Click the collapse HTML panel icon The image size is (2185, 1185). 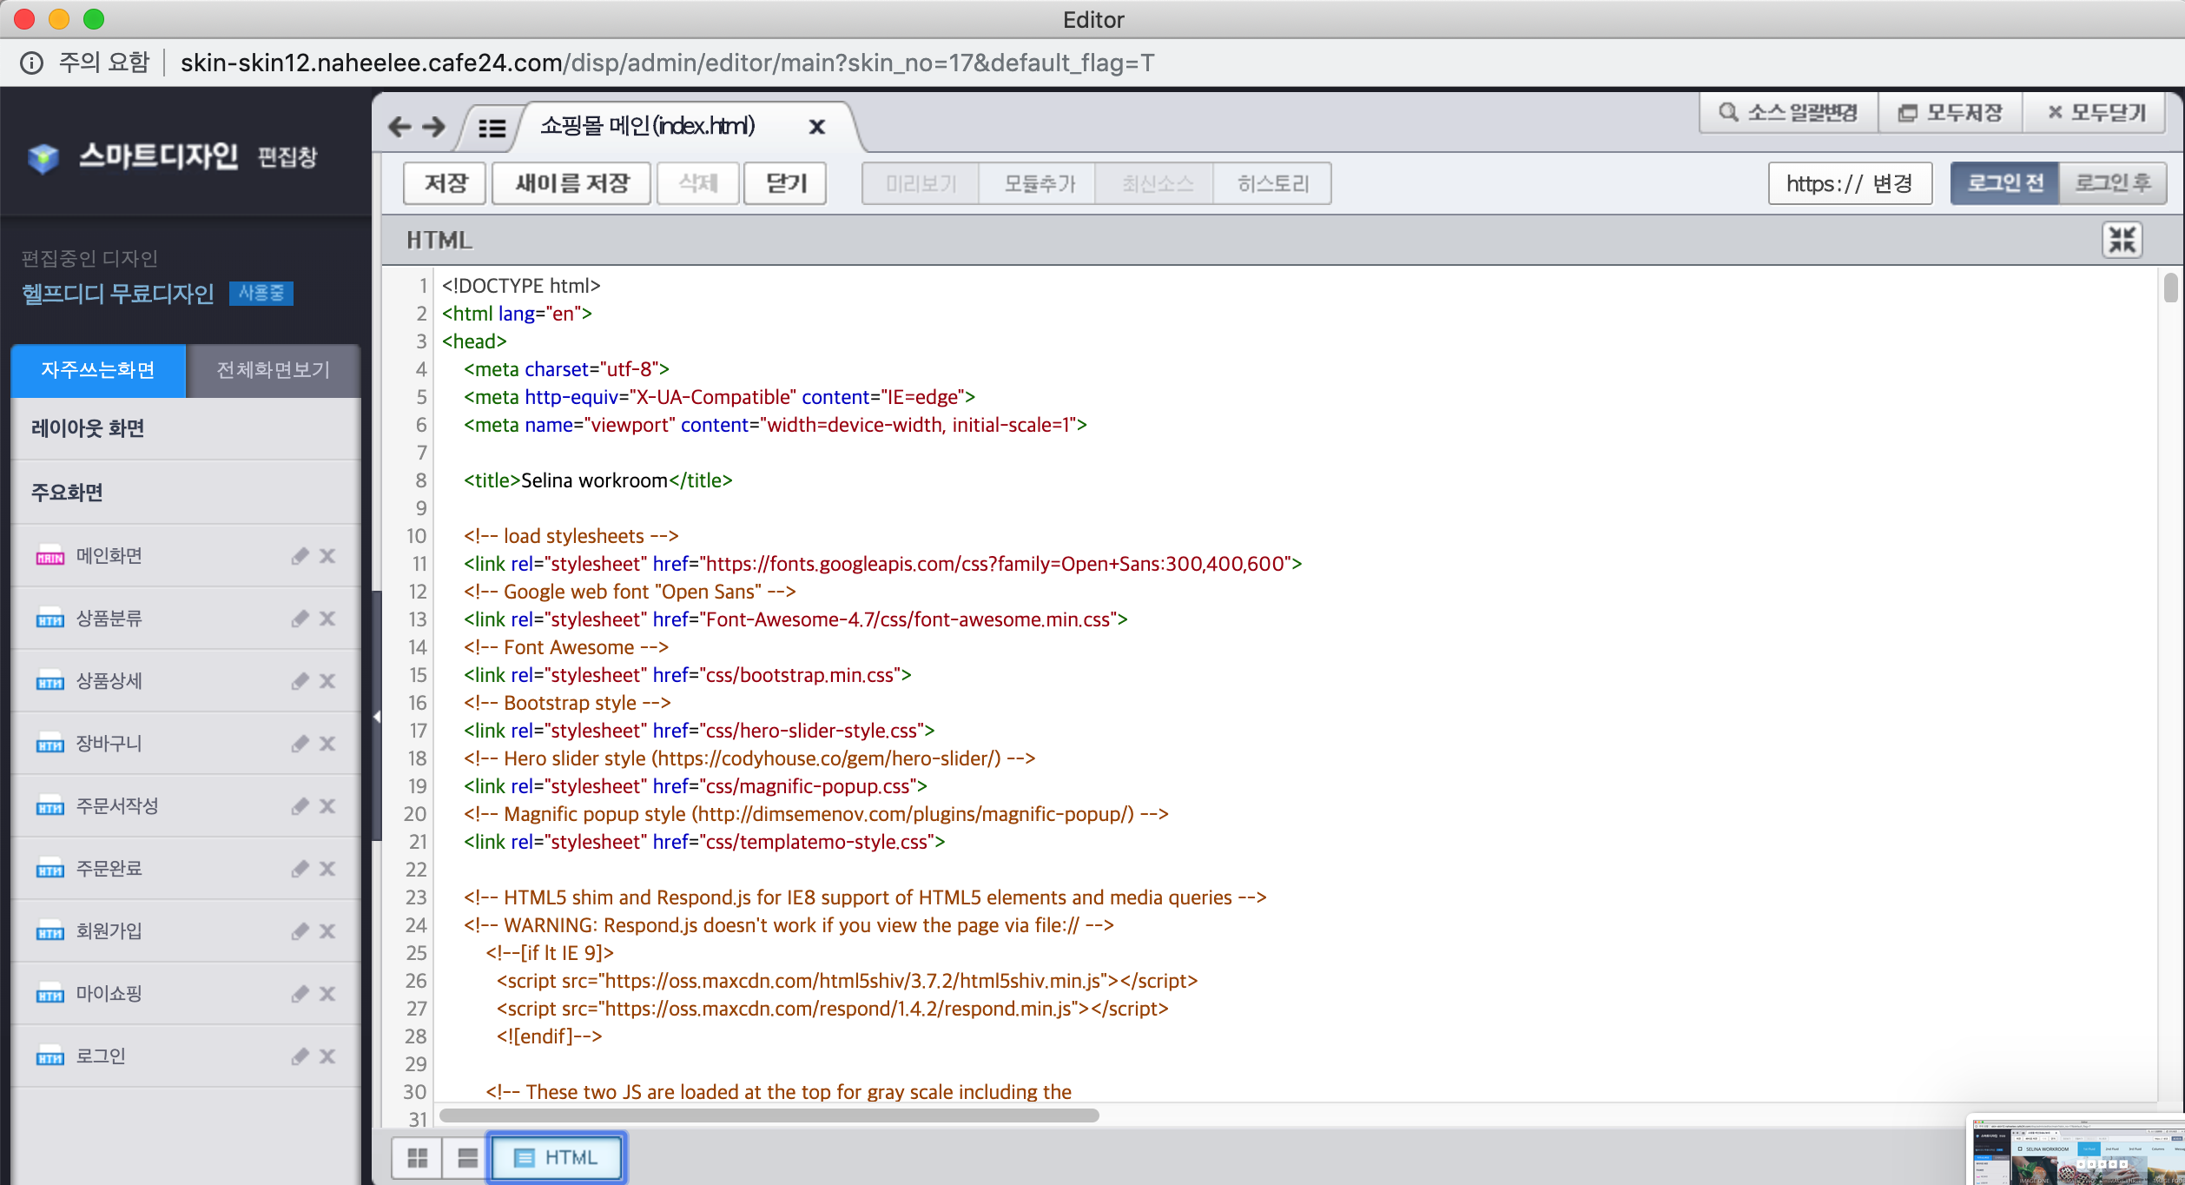point(2122,240)
